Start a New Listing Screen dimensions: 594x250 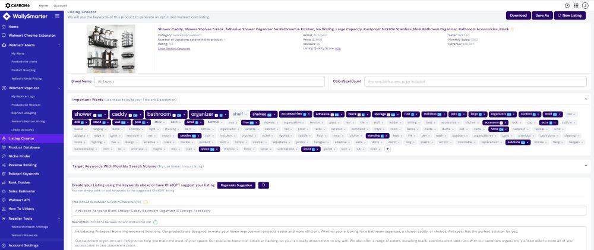570,15
